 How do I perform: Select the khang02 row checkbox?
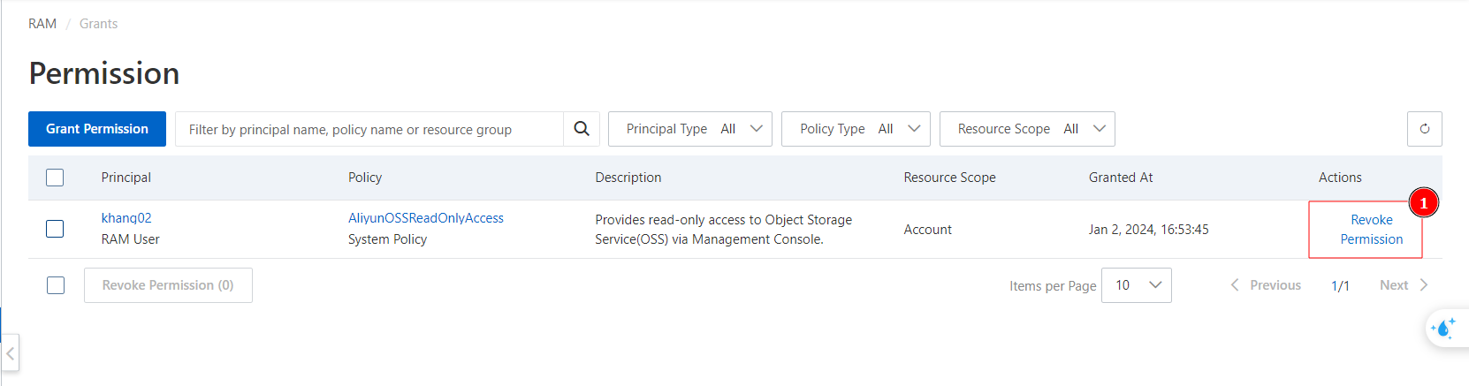55,229
